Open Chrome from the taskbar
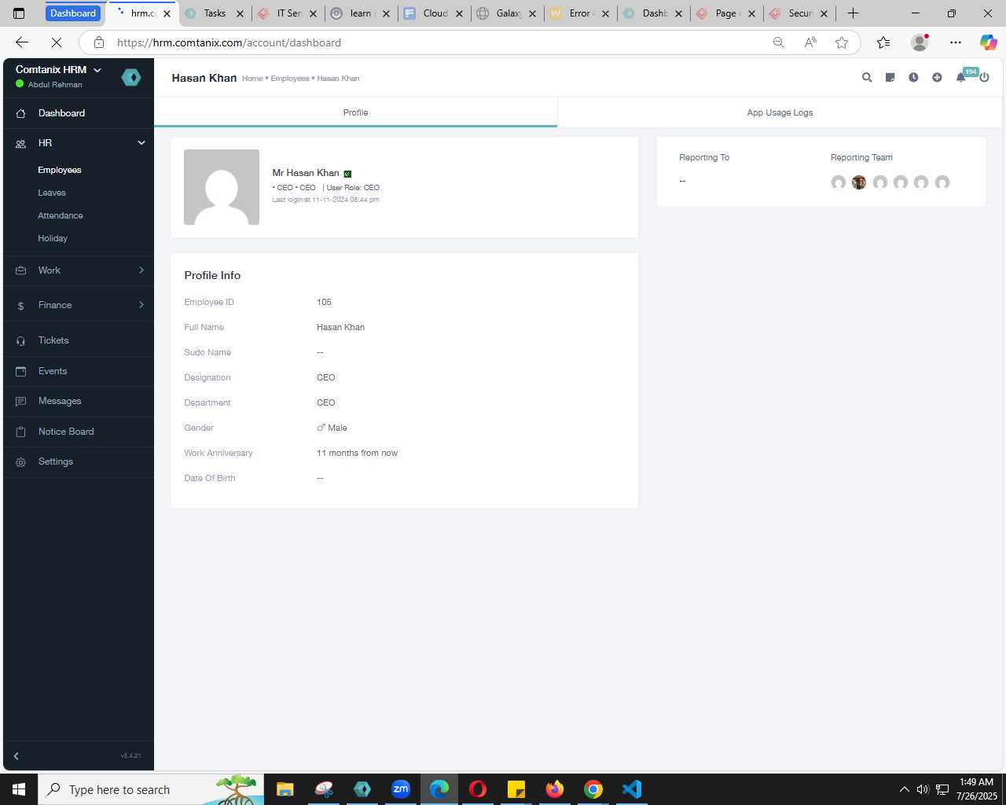Screen dimensions: 1006x805 593,789
